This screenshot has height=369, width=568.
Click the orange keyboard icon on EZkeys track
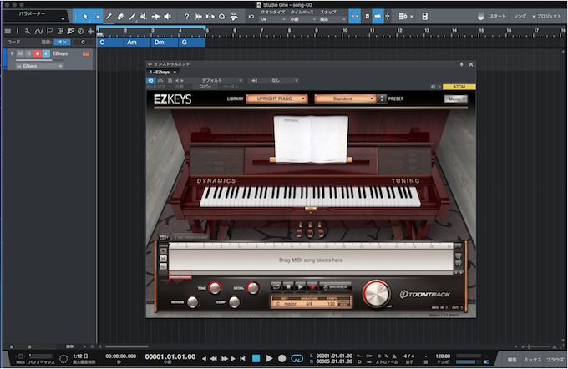click(x=86, y=54)
